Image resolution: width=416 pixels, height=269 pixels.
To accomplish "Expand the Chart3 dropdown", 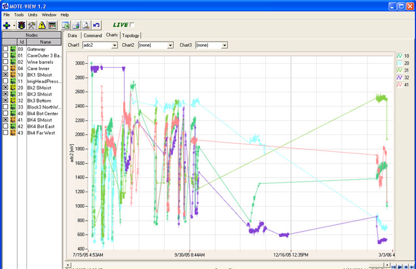I will (x=225, y=45).
